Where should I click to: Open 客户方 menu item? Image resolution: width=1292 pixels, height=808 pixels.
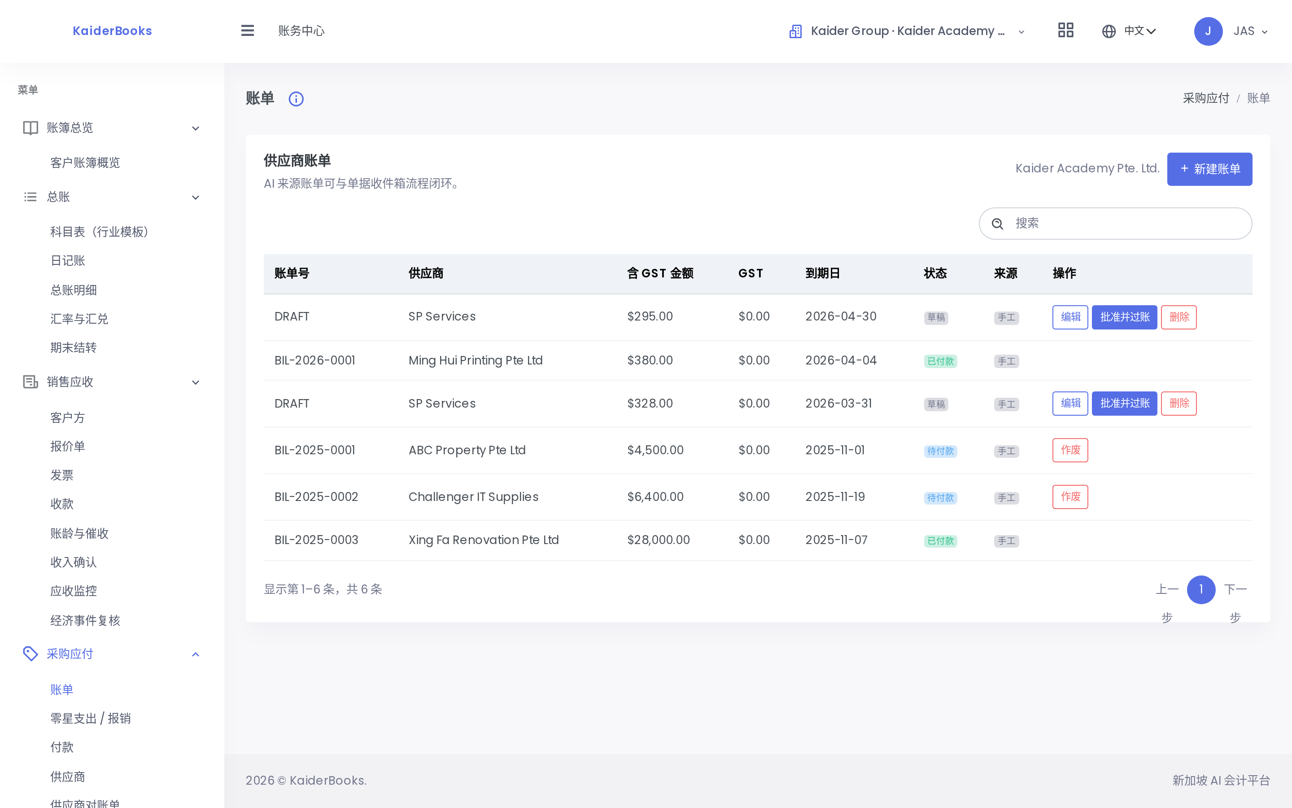click(x=67, y=418)
